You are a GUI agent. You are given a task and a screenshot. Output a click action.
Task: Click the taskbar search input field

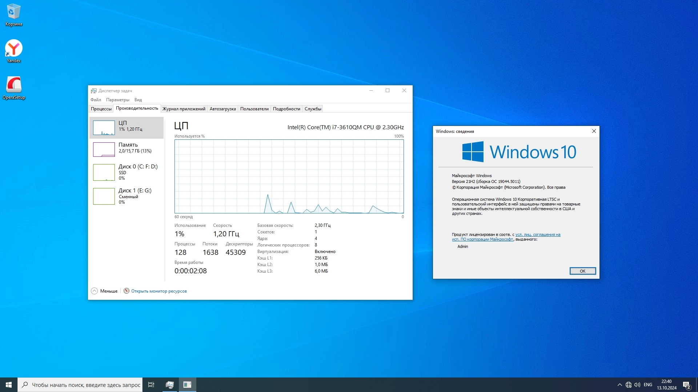click(85, 385)
